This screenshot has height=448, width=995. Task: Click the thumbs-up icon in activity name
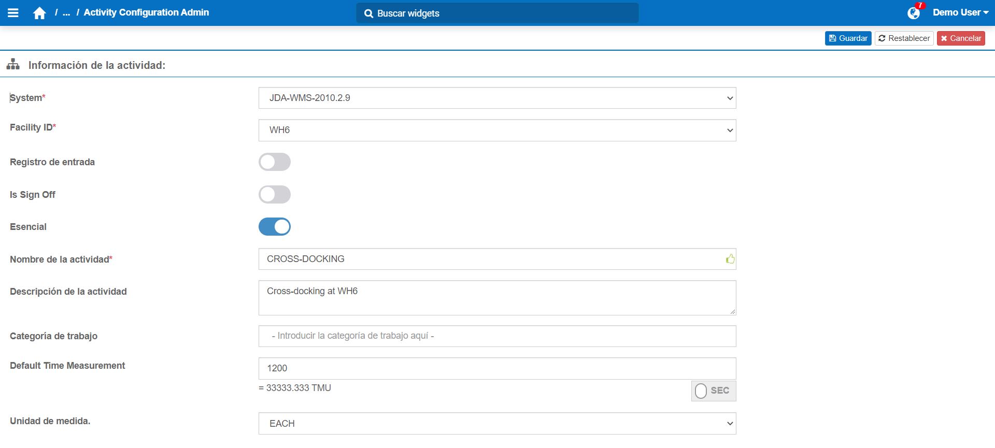point(730,259)
